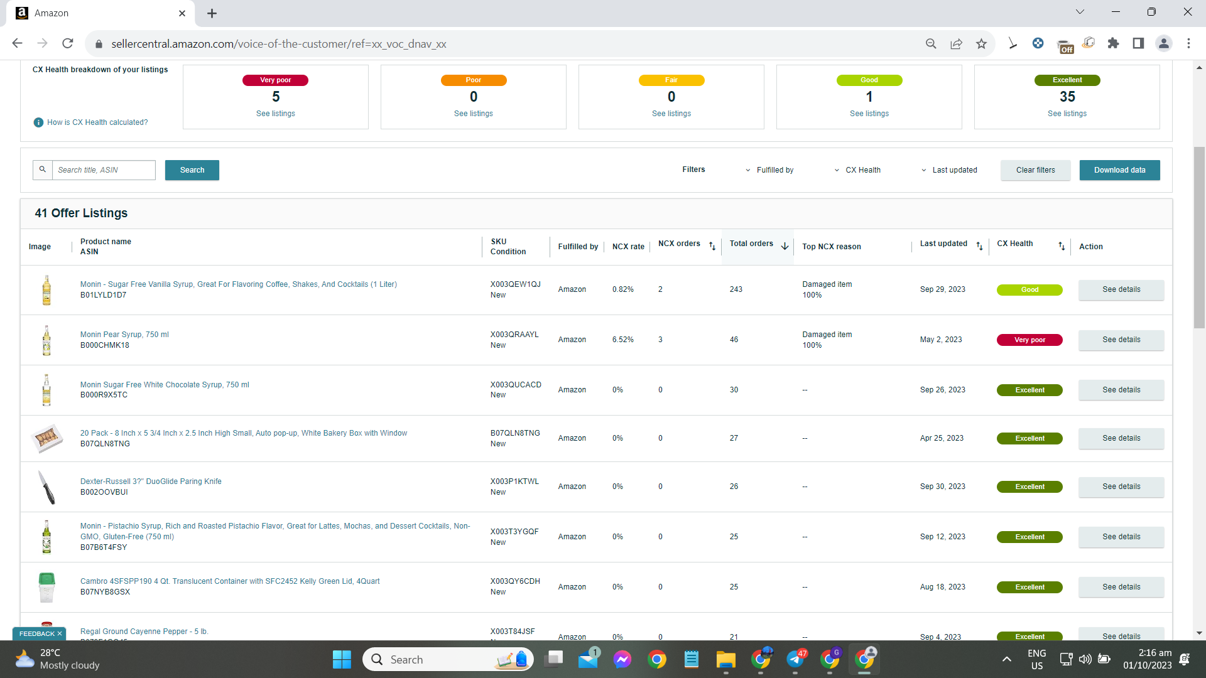Bookmark this page with the star icon
Screen dimensions: 1206x678
click(981, 43)
